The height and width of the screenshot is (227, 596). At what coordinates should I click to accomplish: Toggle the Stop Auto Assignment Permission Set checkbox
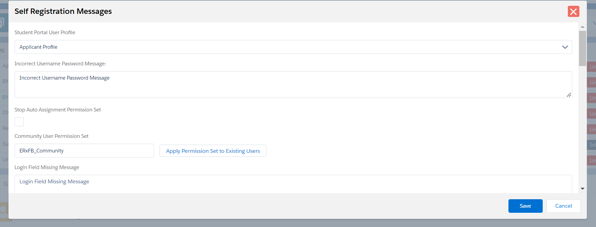click(x=19, y=122)
